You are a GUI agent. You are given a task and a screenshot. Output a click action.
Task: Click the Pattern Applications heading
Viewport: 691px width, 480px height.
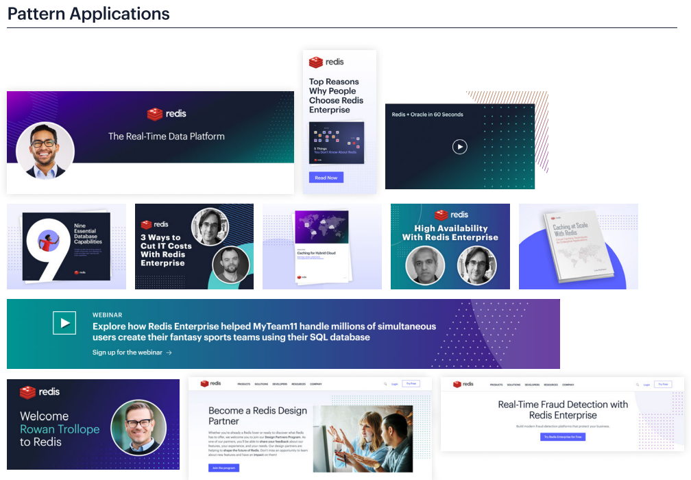pos(88,14)
